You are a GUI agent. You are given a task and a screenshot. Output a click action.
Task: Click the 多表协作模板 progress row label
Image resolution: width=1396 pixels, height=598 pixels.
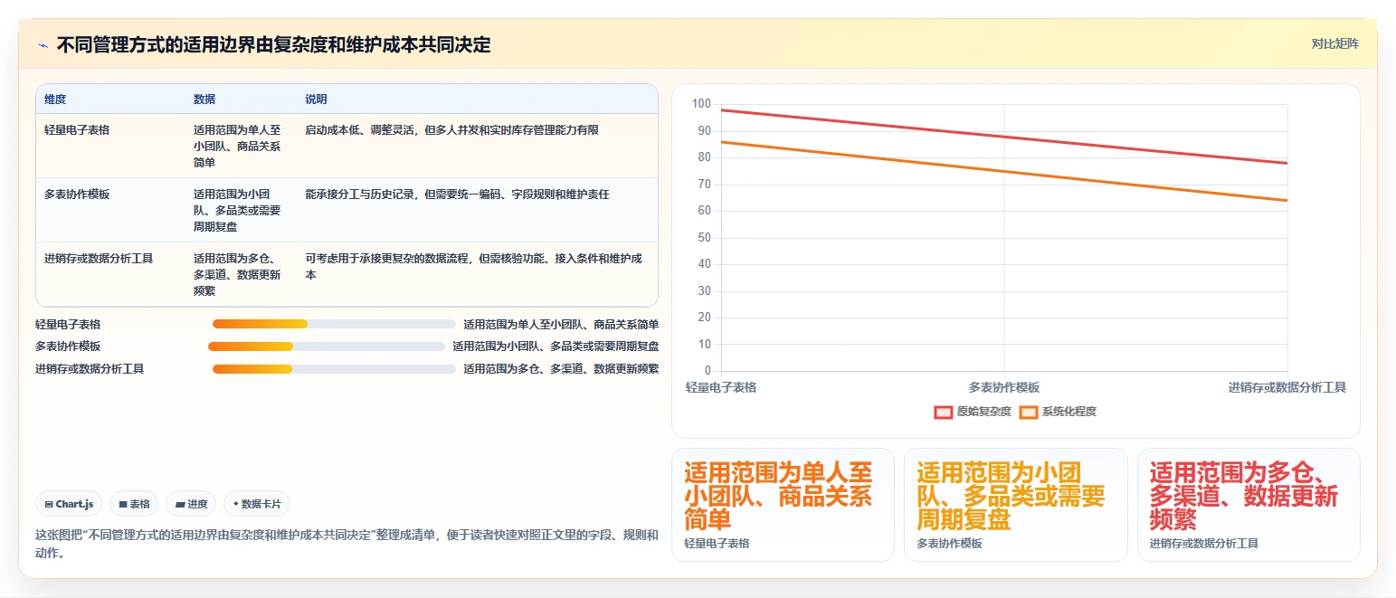pos(68,346)
